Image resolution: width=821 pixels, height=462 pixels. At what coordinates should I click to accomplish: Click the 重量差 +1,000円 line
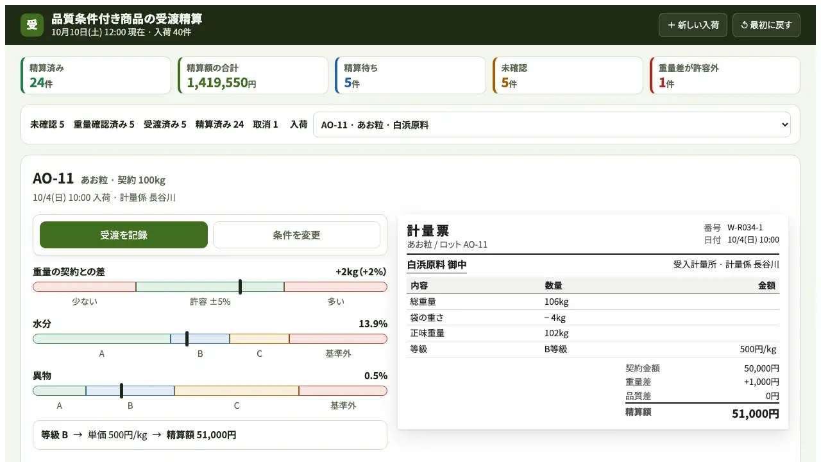click(x=702, y=382)
